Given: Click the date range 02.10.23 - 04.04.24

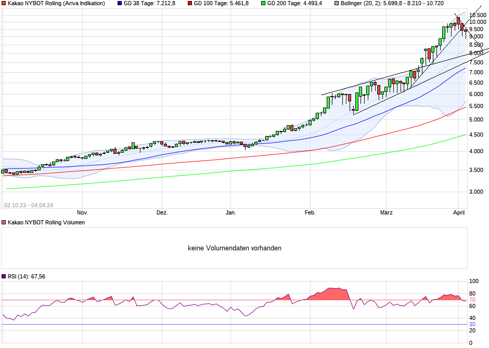Looking at the screenshot, I should pos(29,205).
